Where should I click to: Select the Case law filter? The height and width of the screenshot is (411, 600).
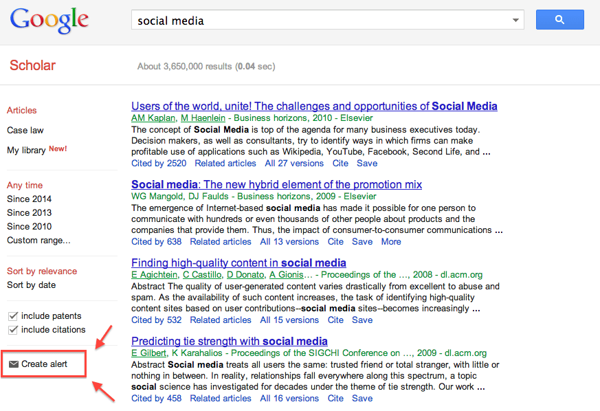(x=25, y=130)
